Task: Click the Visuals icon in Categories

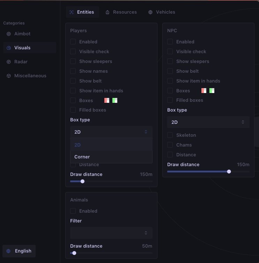Action: (9, 48)
